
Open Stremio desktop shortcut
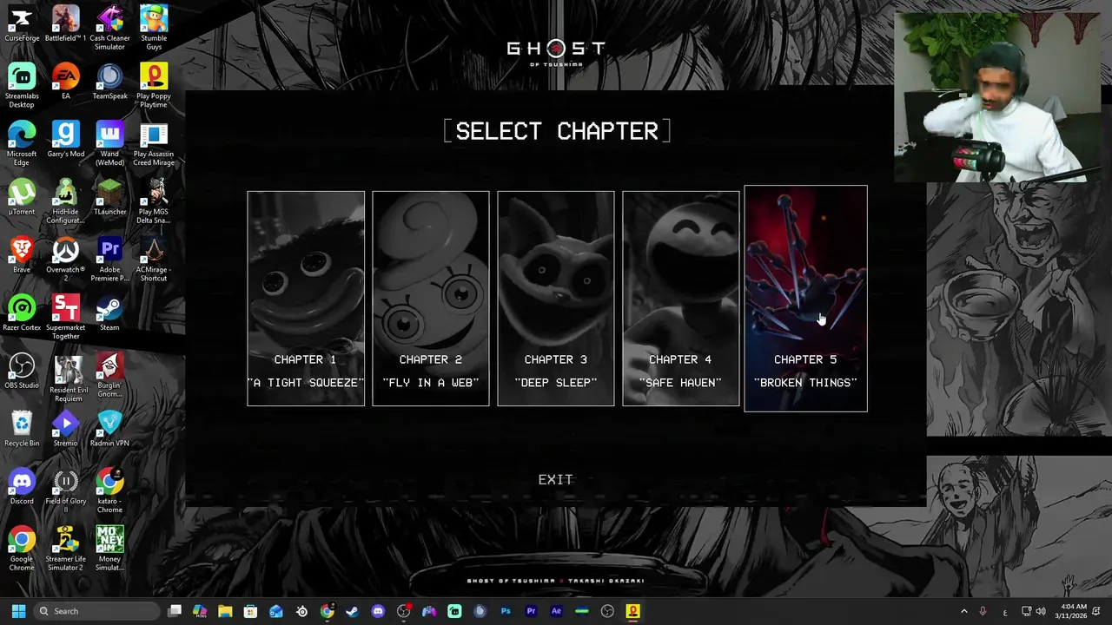pyautogui.click(x=65, y=429)
